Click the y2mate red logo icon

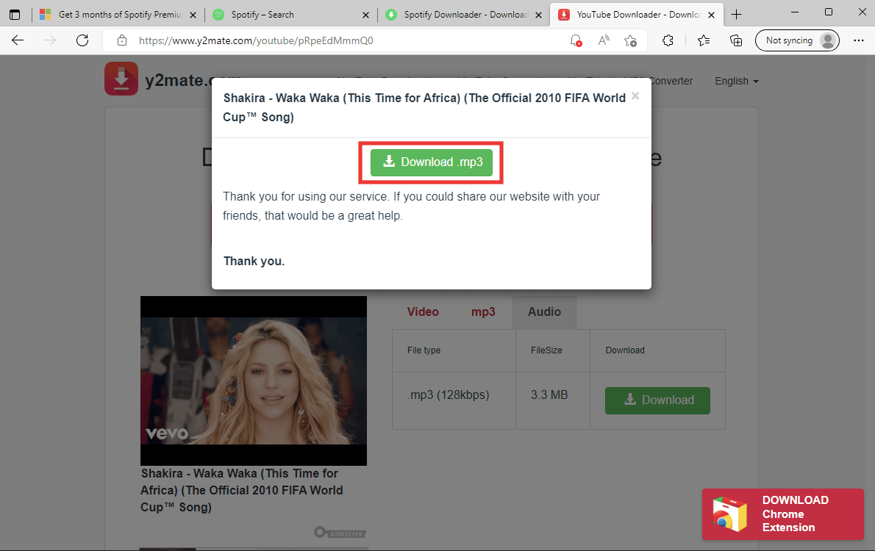[x=121, y=79]
